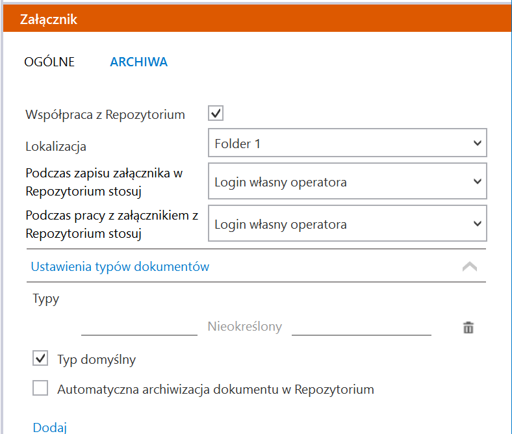Enable Automatyczna archiwizacja dokumentu w Repozytorium

(x=40, y=388)
